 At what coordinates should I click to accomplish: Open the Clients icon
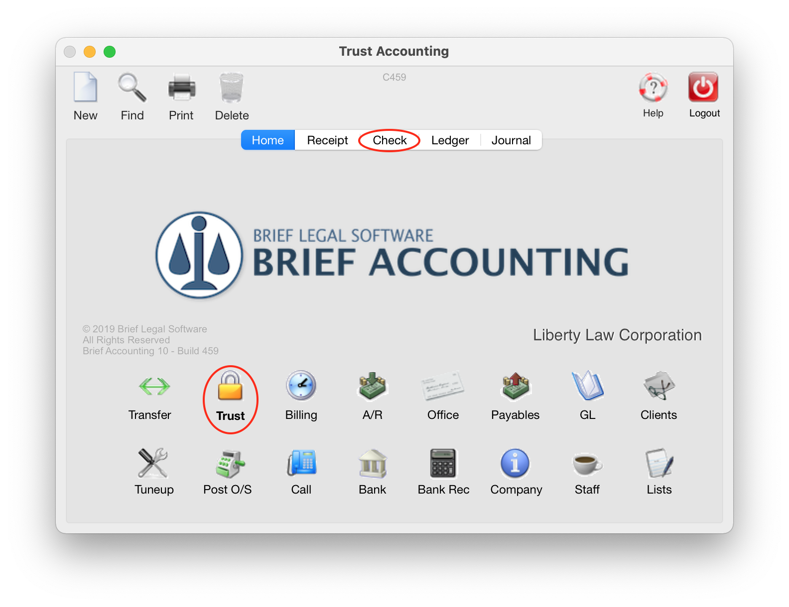pyautogui.click(x=658, y=386)
